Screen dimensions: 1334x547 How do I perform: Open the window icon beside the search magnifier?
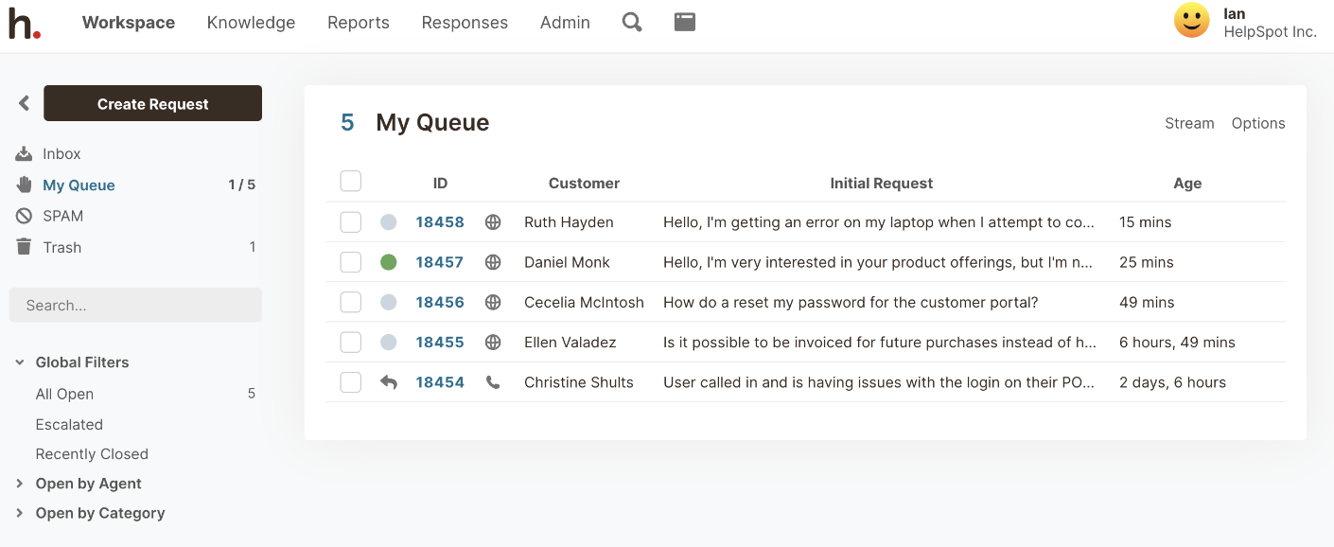pos(685,22)
